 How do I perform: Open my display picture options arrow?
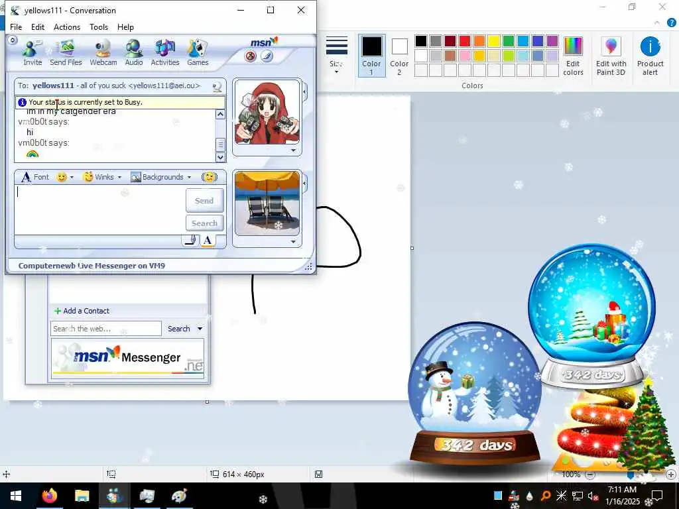click(294, 242)
